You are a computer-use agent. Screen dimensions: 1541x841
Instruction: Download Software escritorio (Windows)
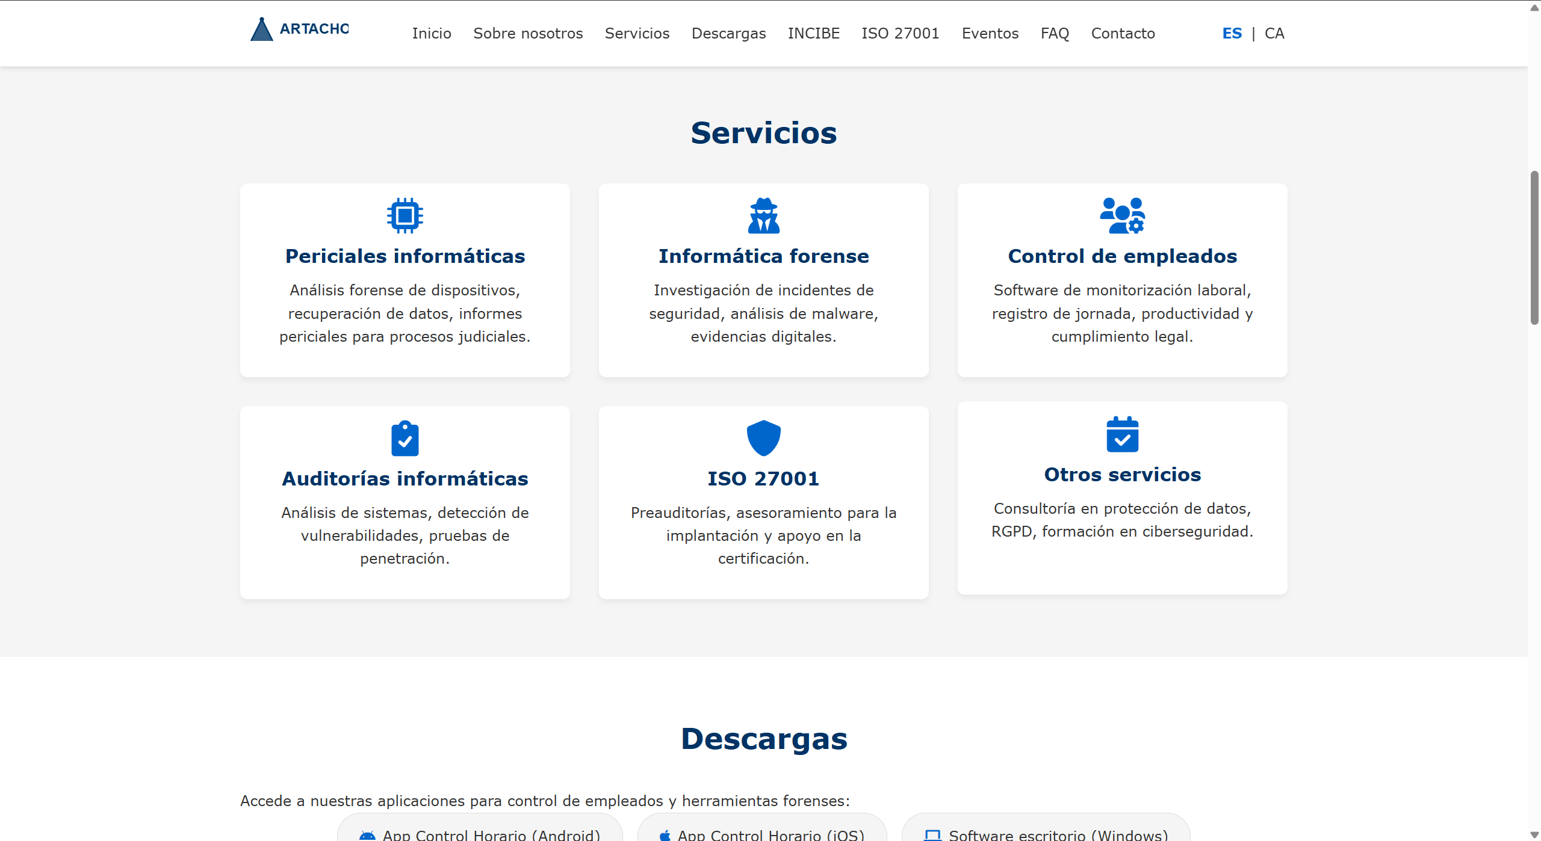[1046, 833]
